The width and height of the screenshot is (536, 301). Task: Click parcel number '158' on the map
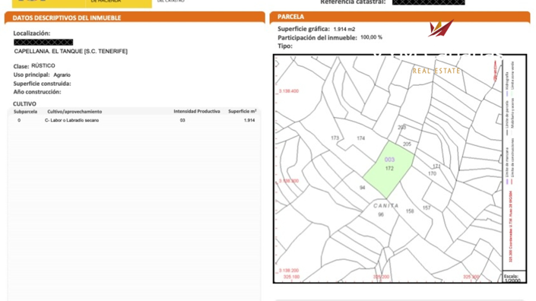410,211
